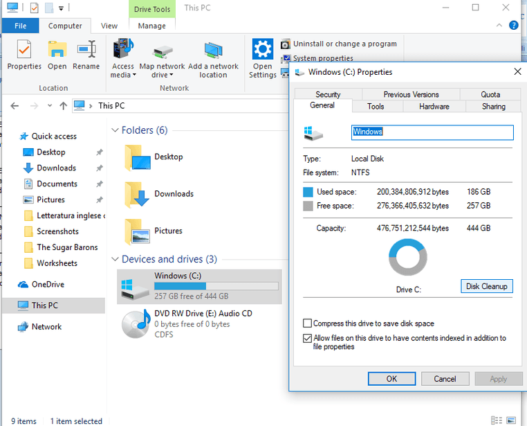Viewport: 527px width, 426px height.
Task: Select the DVD RW Drive (E:) Audio CD
Action: (x=199, y=323)
